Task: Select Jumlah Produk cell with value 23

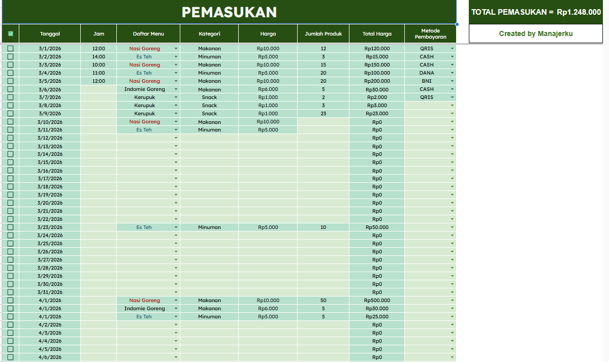Action: click(x=323, y=113)
